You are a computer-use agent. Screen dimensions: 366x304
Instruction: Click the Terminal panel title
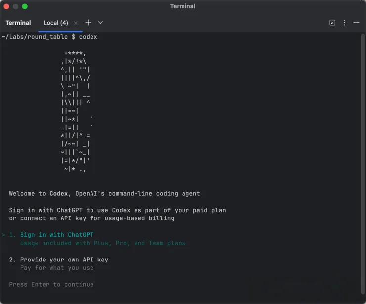(18, 23)
